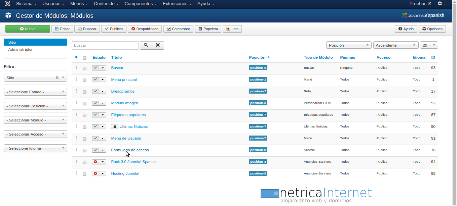Expand the Seleccionar Posición filter dropdown

pos(35,106)
